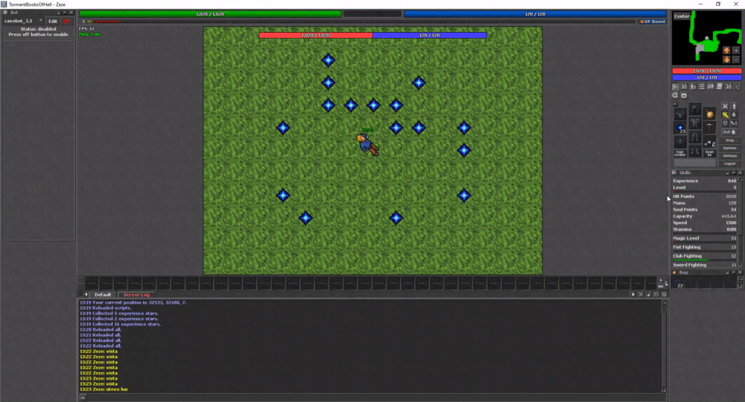Click the Club Fighting skill row
The height and width of the screenshot is (402, 745).
point(705,256)
